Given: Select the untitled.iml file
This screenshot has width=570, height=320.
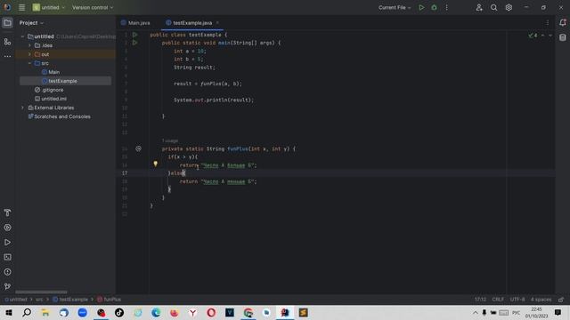Looking at the screenshot, I should click(x=51, y=99).
